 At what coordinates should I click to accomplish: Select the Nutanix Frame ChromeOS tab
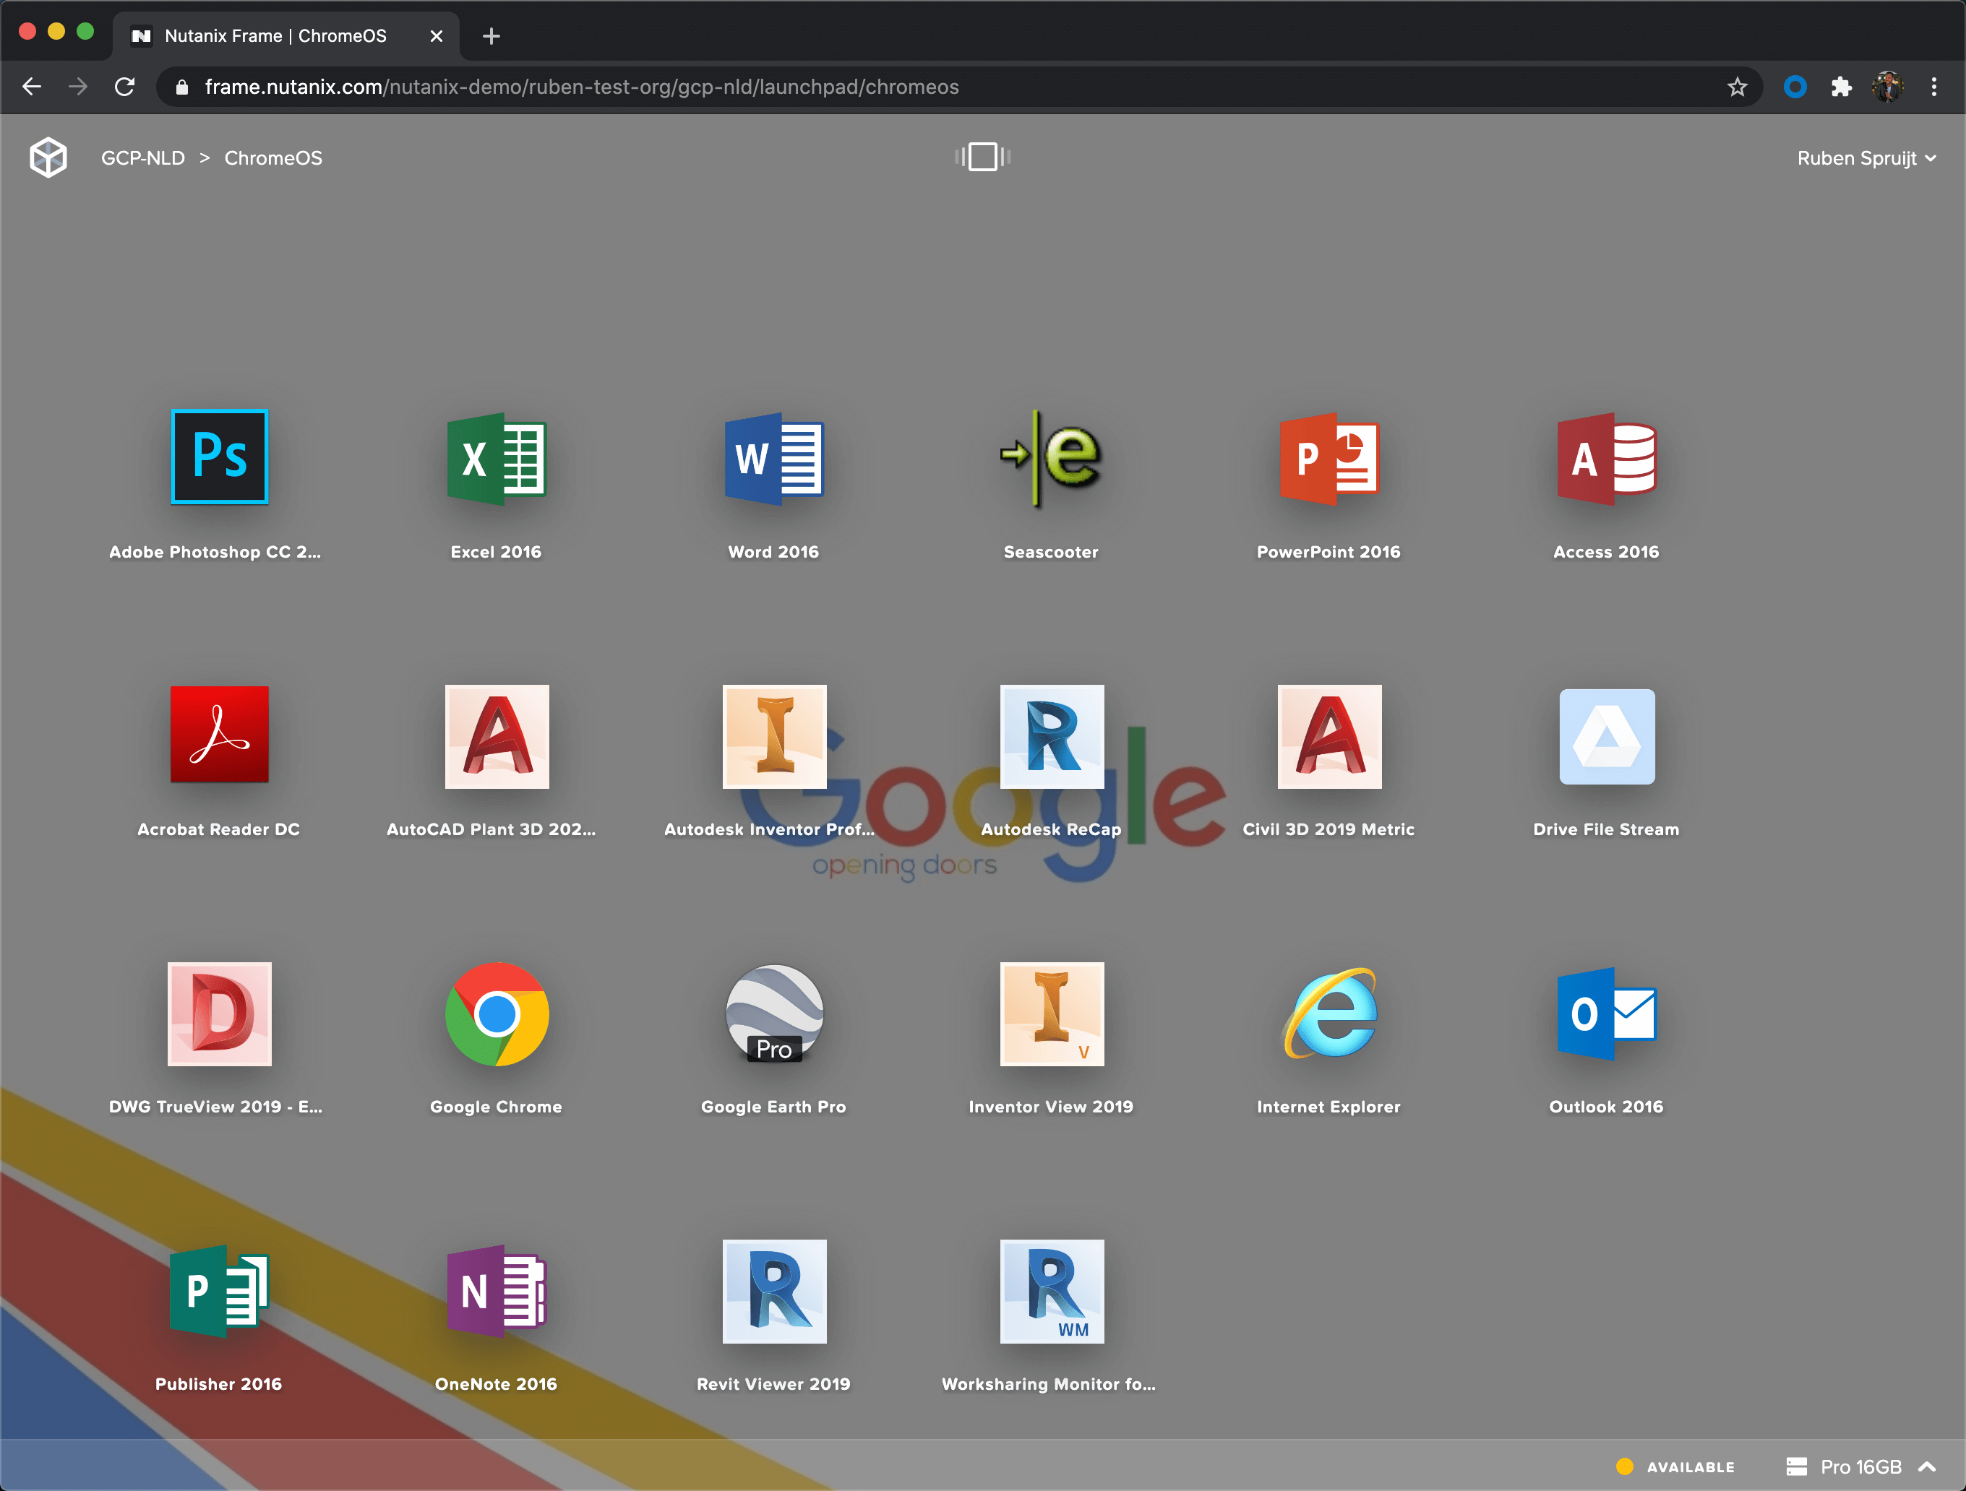click(275, 35)
